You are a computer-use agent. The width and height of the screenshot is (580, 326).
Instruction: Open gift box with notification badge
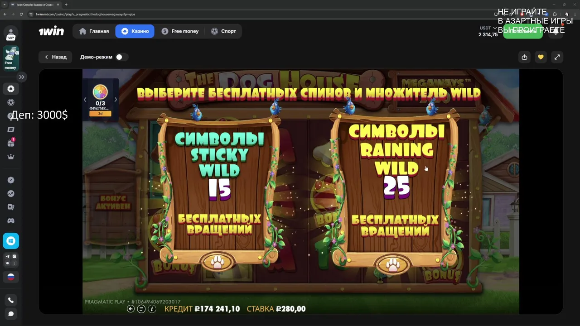click(x=11, y=143)
